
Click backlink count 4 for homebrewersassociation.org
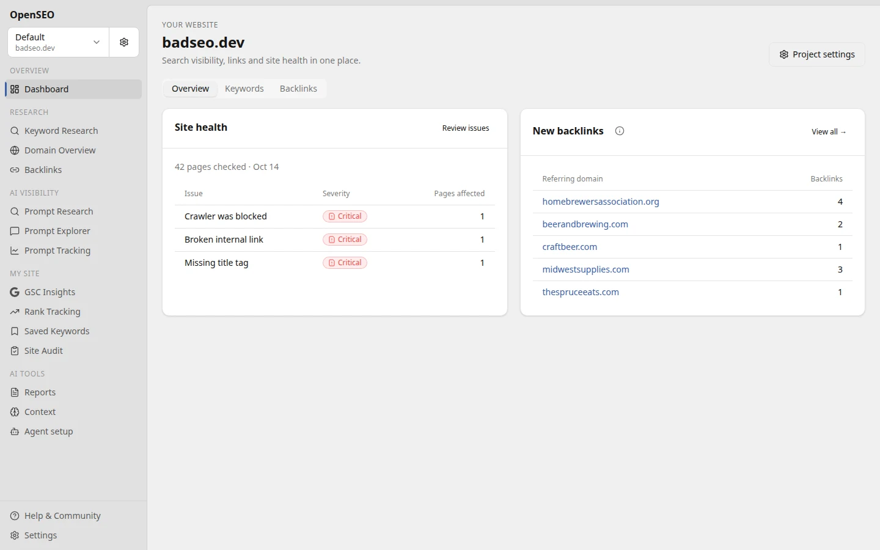(x=840, y=202)
